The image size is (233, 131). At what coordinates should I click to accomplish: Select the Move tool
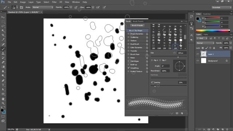pyautogui.click(x=3, y=17)
